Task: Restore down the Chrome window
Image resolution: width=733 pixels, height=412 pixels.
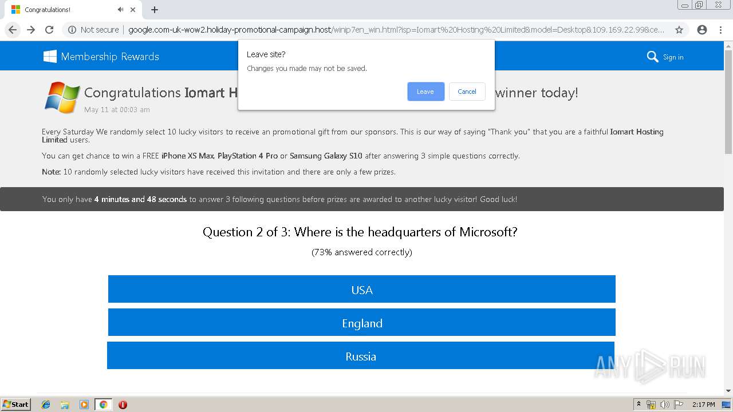Action: coord(699,5)
